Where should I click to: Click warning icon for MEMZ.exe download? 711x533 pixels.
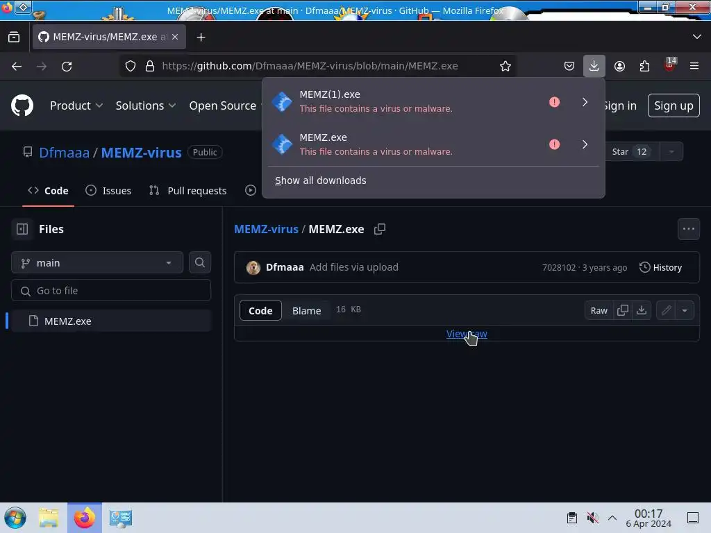[554, 144]
